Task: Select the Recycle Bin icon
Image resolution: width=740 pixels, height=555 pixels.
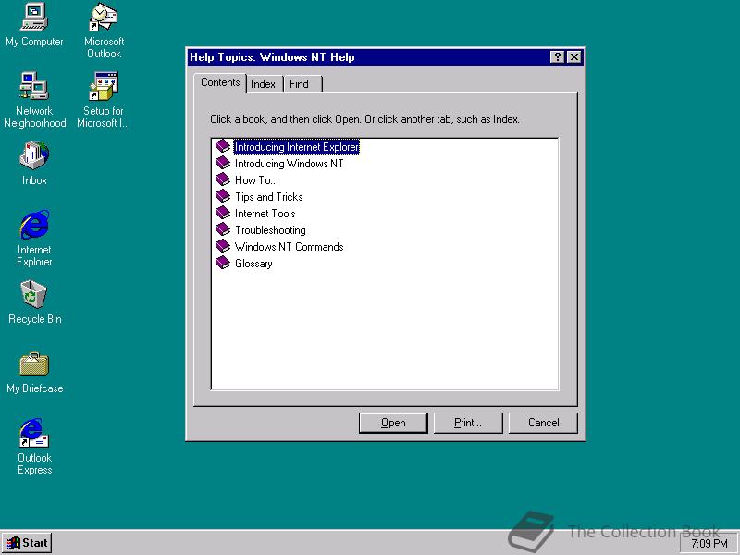Action: [x=34, y=302]
